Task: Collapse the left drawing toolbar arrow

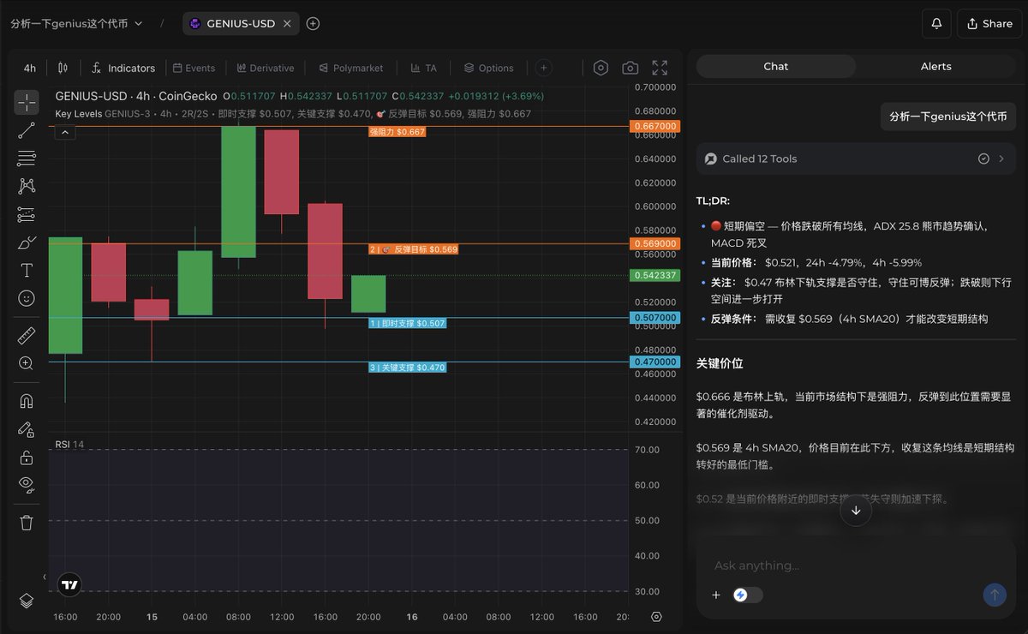Action: [x=45, y=577]
